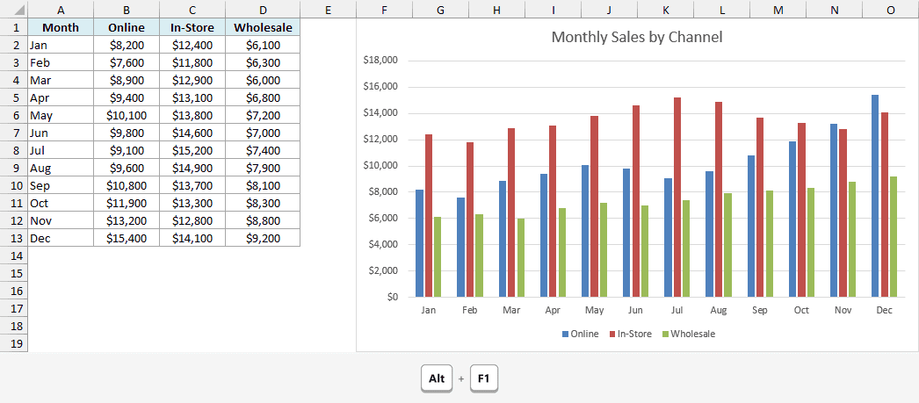Select cell with $11,800 In-Store value

[x=192, y=62]
